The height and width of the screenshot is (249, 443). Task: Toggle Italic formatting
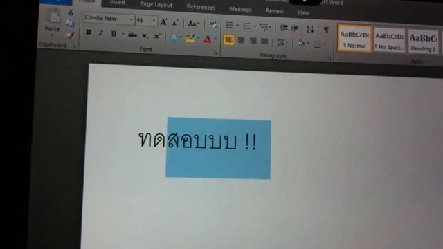pos(100,33)
